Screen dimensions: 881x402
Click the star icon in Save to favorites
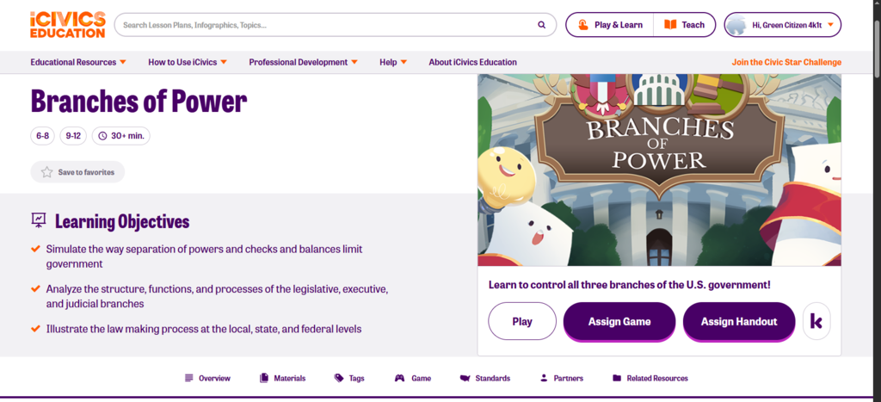coord(47,172)
